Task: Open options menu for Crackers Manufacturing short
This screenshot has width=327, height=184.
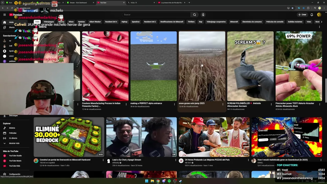Action: pyautogui.click(x=126, y=104)
